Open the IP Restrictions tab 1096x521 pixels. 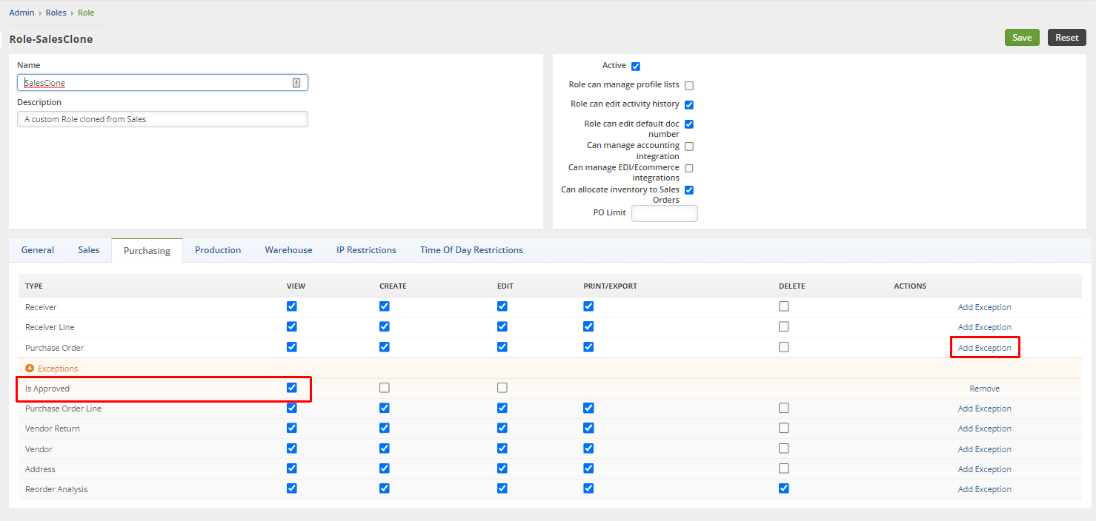[366, 250]
